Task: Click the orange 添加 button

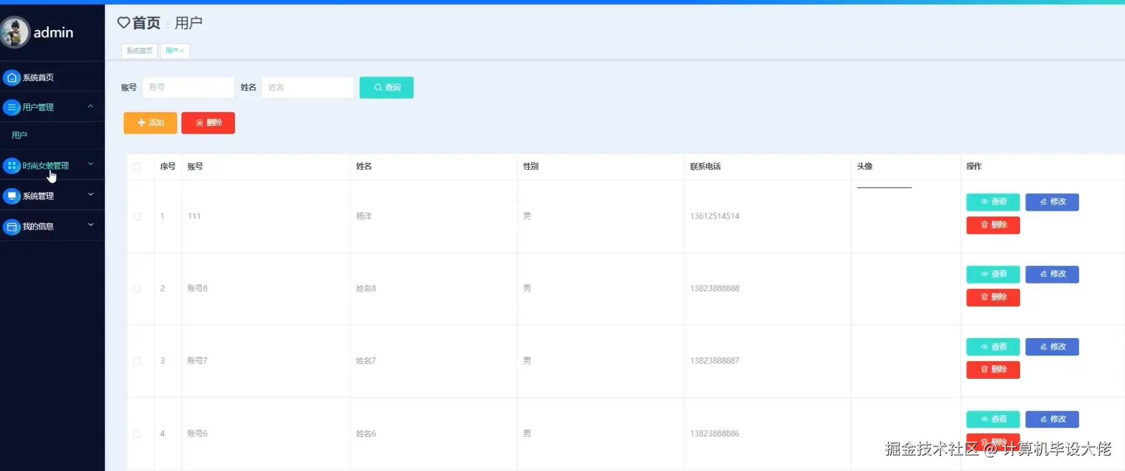Action: coord(150,123)
